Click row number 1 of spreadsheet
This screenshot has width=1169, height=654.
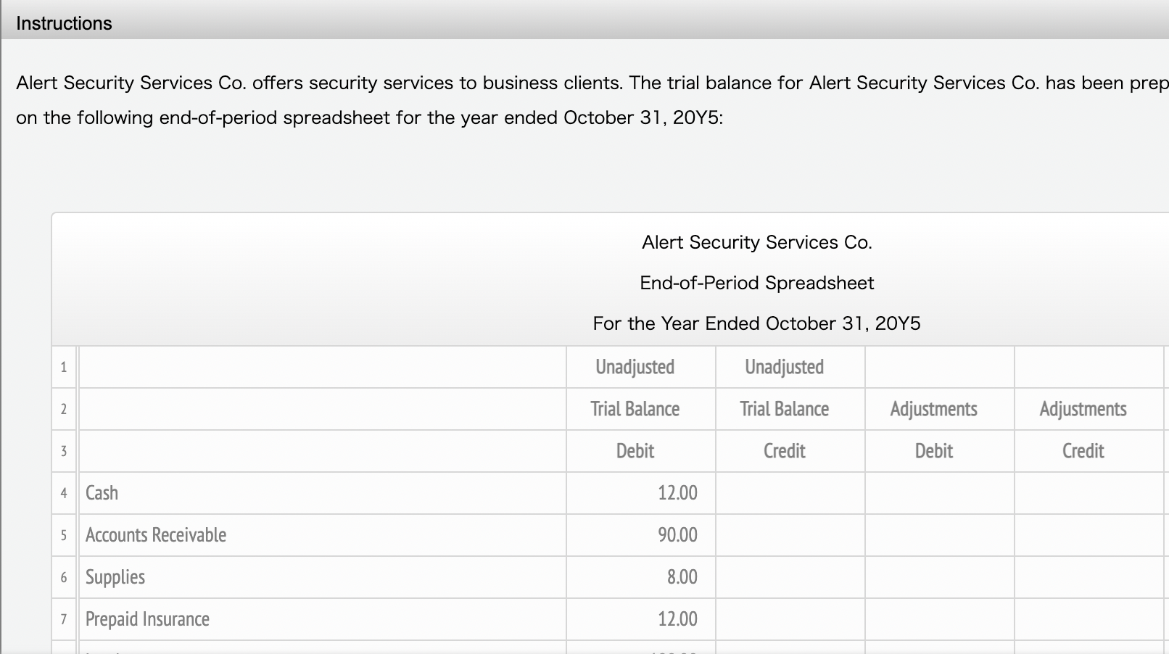point(64,367)
